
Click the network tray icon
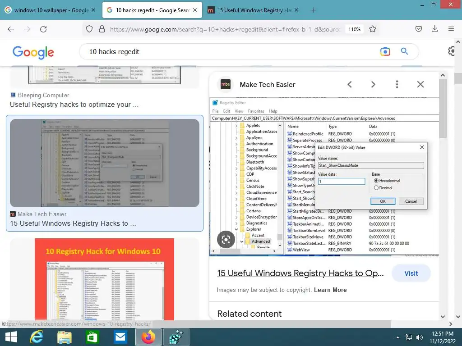click(x=409, y=337)
